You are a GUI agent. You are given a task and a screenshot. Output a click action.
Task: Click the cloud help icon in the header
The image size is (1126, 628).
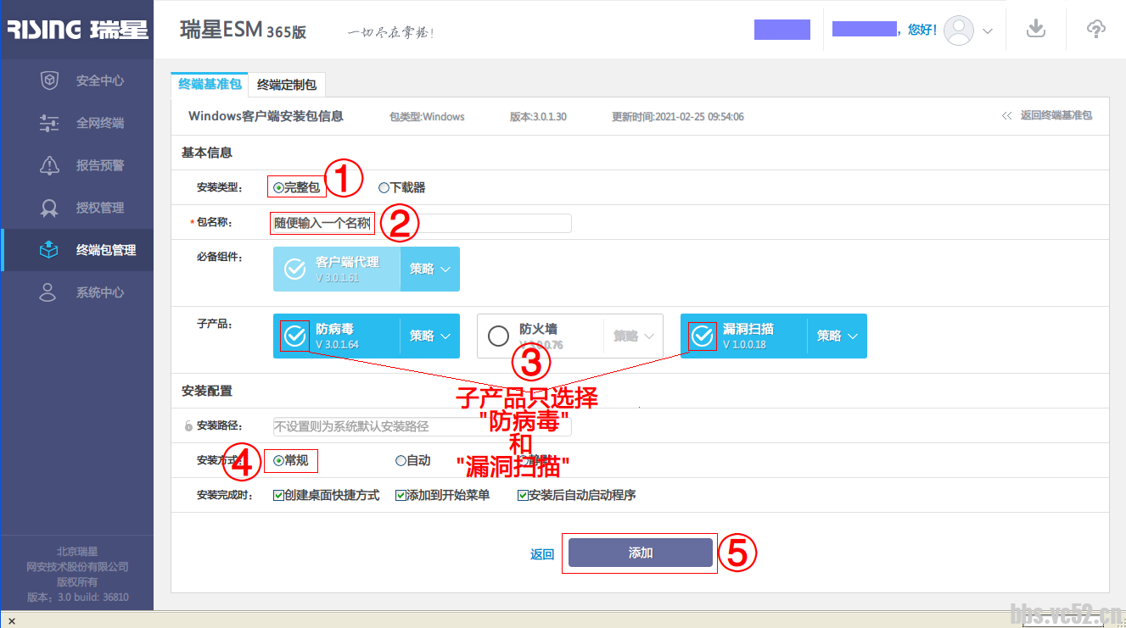(x=1096, y=29)
